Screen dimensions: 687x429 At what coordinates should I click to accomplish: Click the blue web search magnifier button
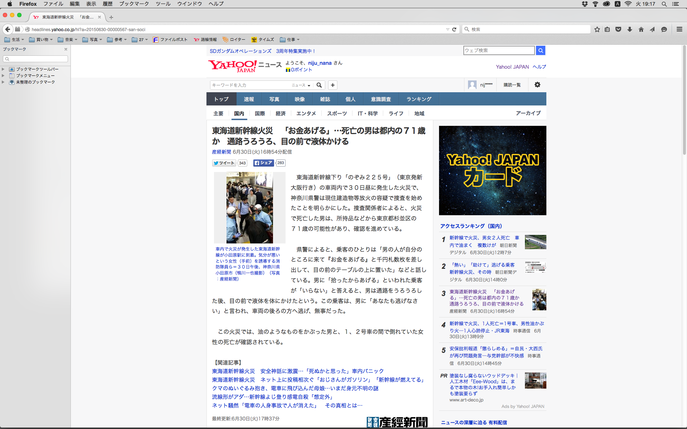541,50
